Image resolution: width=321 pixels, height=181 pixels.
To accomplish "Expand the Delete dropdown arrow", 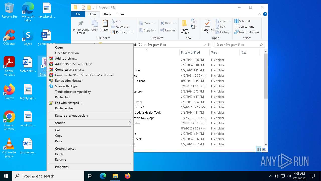I will click(x=175, y=23).
